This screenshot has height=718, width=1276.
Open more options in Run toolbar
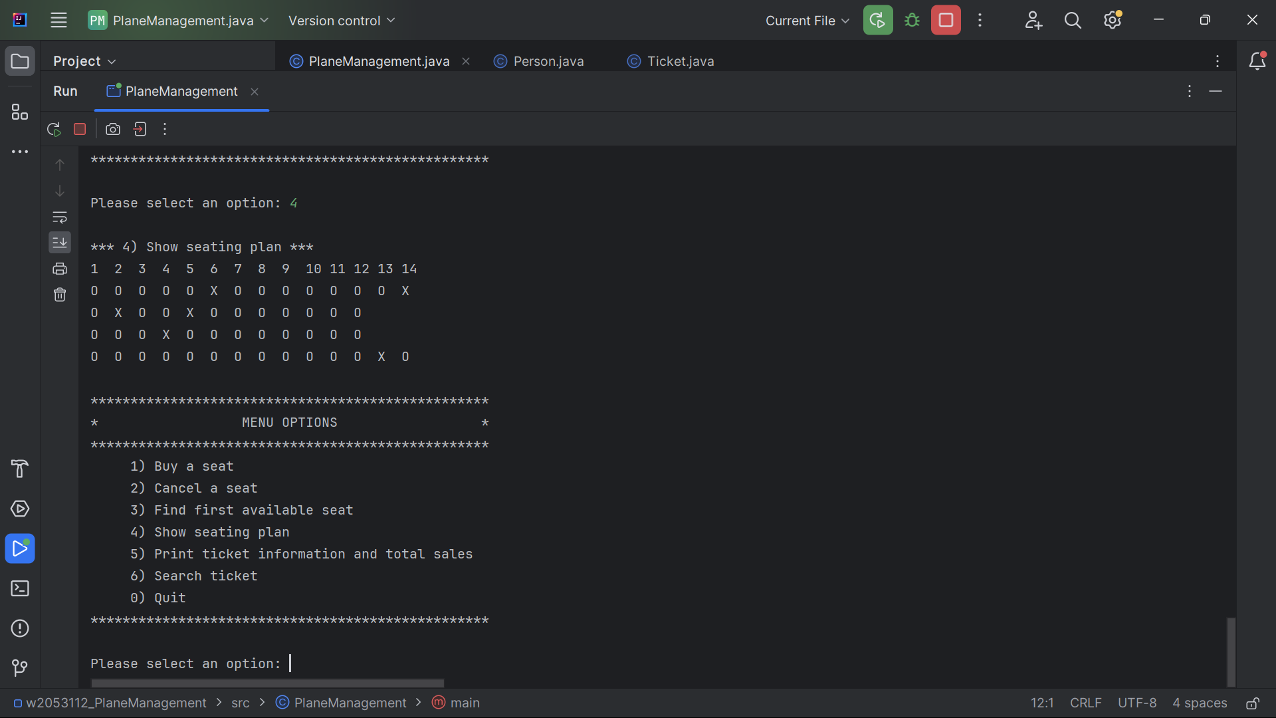(x=165, y=129)
